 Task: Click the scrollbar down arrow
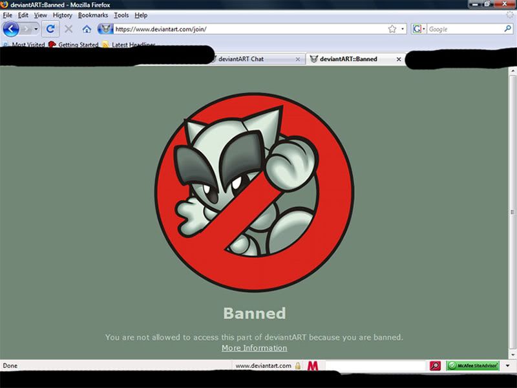(512, 354)
